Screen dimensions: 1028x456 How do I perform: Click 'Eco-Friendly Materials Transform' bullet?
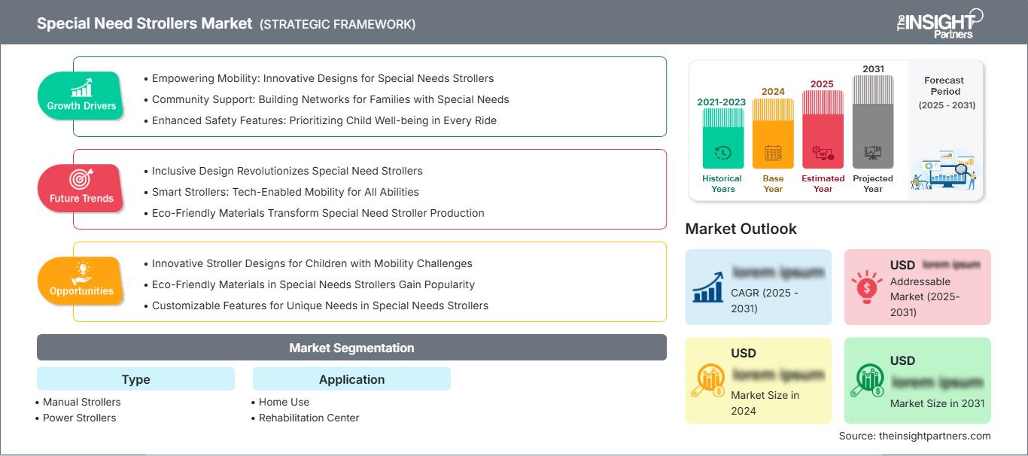point(314,213)
